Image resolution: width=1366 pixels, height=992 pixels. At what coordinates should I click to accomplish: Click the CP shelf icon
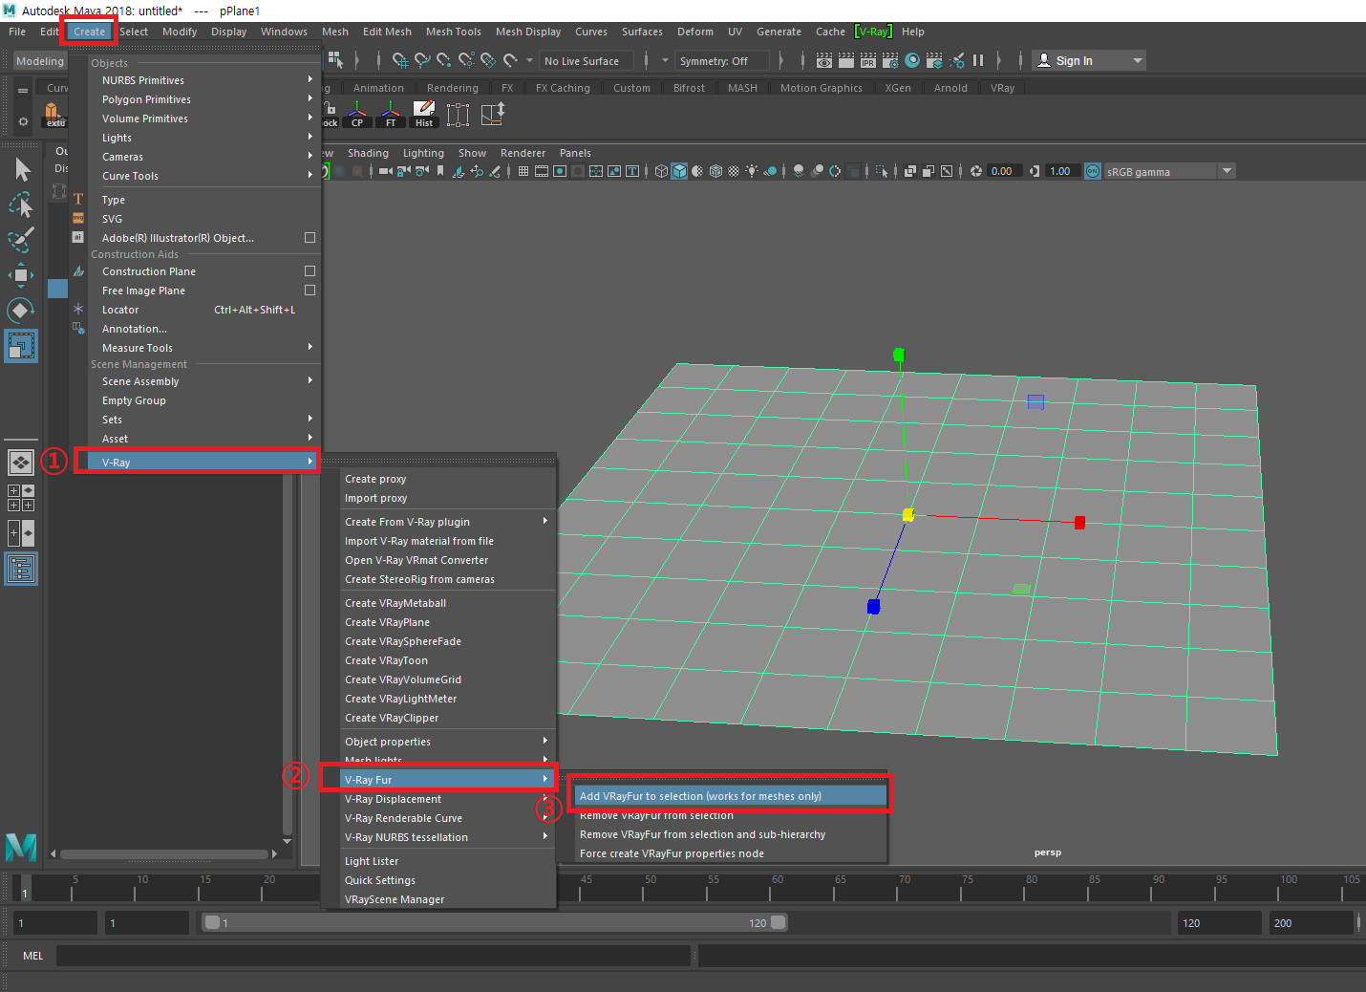click(357, 115)
